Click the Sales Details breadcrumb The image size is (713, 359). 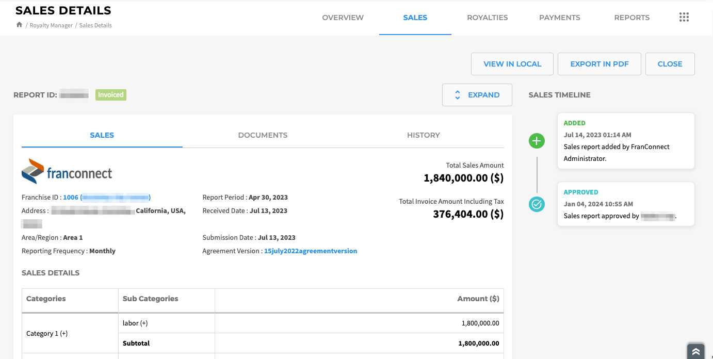(x=95, y=25)
